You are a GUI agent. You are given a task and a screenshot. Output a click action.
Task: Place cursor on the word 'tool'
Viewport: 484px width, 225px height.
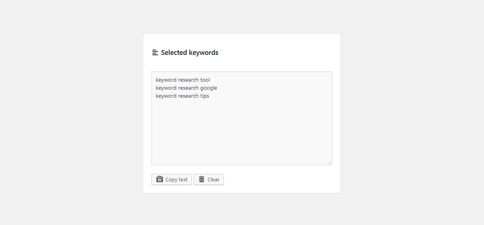coord(205,80)
